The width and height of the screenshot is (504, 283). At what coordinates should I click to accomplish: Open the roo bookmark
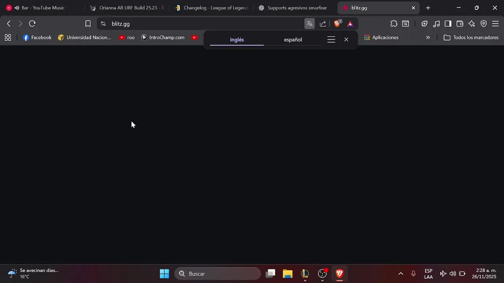pos(127,38)
